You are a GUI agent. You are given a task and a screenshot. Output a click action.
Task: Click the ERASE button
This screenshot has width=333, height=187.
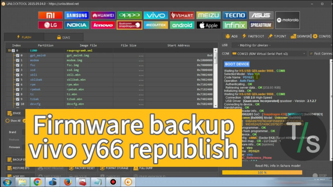pos(15,113)
